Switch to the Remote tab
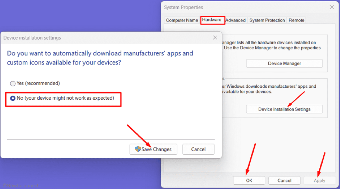This screenshot has height=189, width=340. tap(296, 20)
